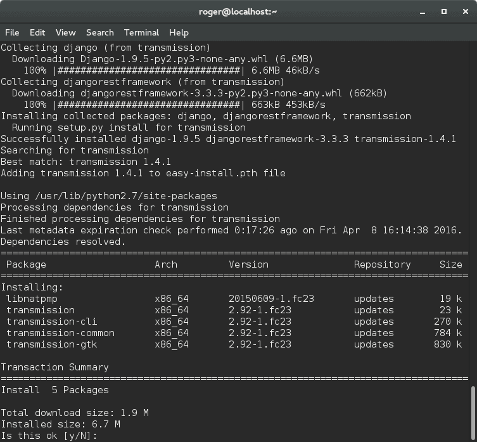Viewport: 477px width, 442px height.
Task: Close the terminal window
Action: click(x=466, y=11)
